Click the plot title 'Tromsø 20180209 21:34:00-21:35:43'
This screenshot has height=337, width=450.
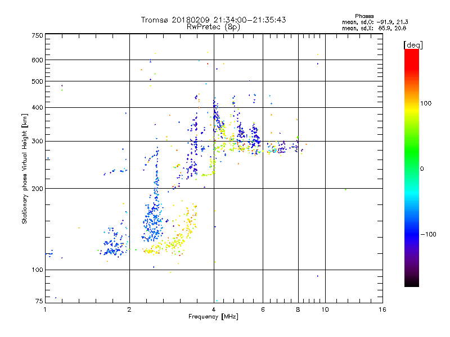click(x=213, y=20)
